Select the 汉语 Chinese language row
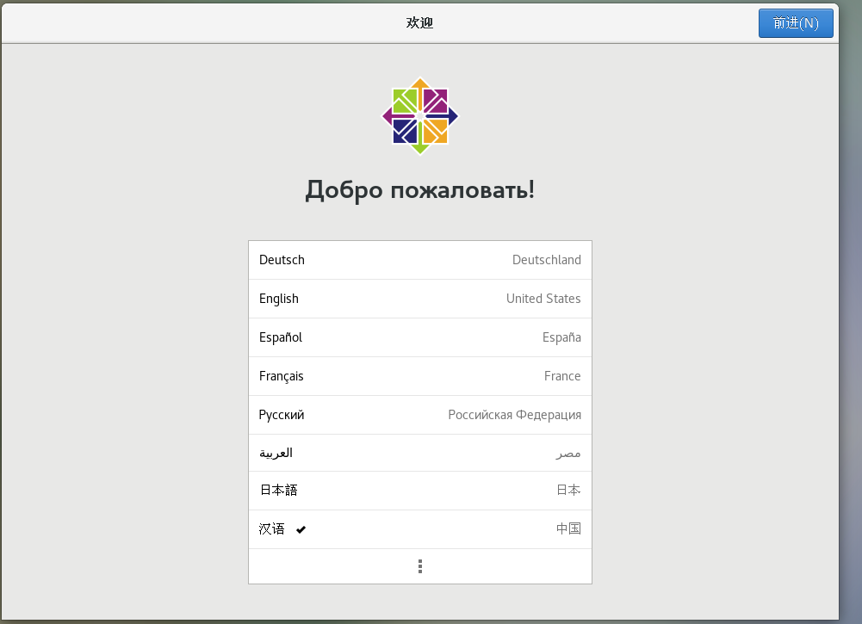 coord(420,529)
